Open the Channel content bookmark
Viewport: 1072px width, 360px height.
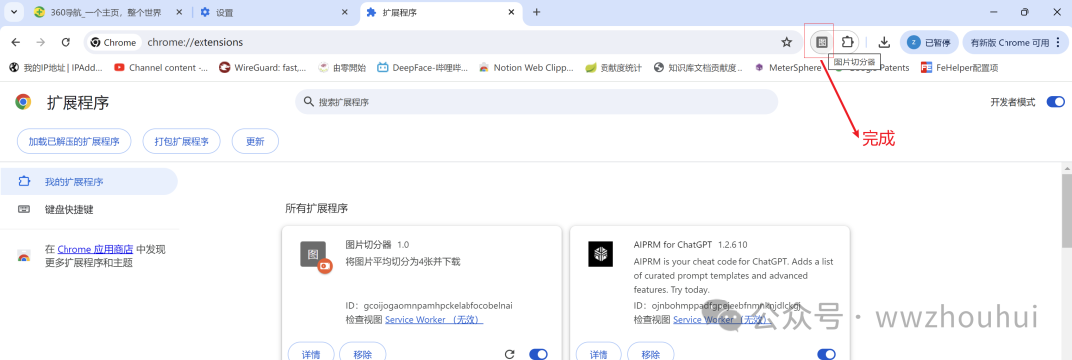point(162,67)
